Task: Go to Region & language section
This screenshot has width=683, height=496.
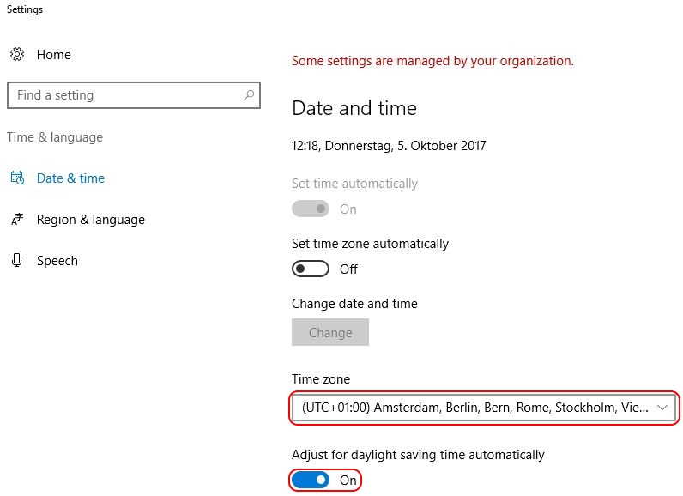Action: tap(91, 219)
